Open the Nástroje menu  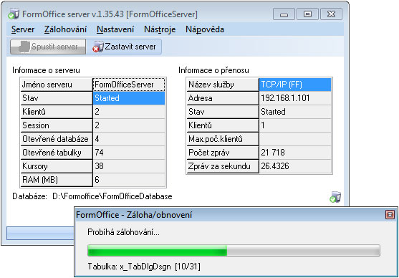point(160,29)
